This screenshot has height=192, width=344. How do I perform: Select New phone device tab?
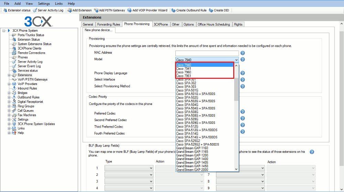tap(99, 30)
